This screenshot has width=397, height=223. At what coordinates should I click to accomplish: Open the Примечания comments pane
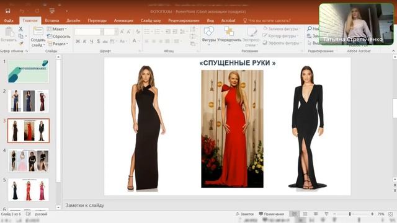[x=271, y=214]
